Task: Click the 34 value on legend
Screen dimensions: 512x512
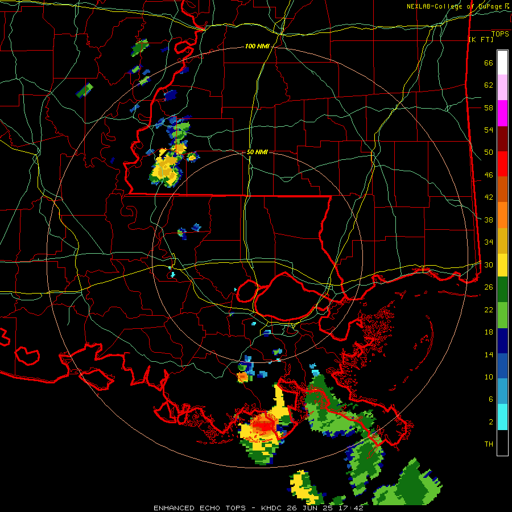Action: tap(489, 242)
